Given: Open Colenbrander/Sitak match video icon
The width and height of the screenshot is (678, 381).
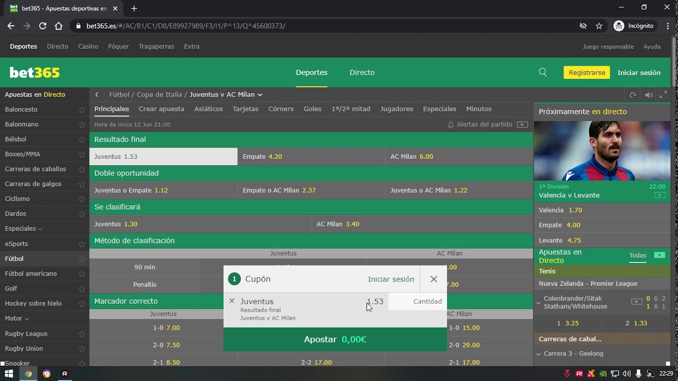Looking at the screenshot, I should (x=637, y=302).
